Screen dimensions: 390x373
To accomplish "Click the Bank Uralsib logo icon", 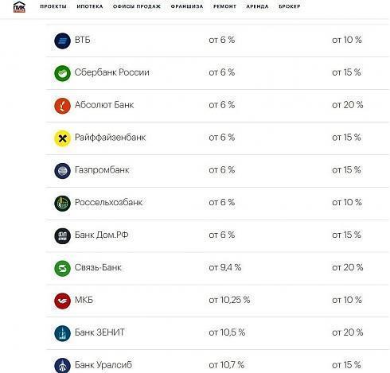I will click(x=62, y=366).
